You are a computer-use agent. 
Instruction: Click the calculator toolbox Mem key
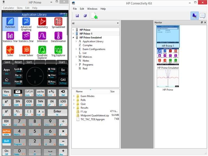(18, 93)
